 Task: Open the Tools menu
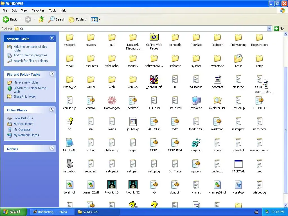click(x=53, y=10)
